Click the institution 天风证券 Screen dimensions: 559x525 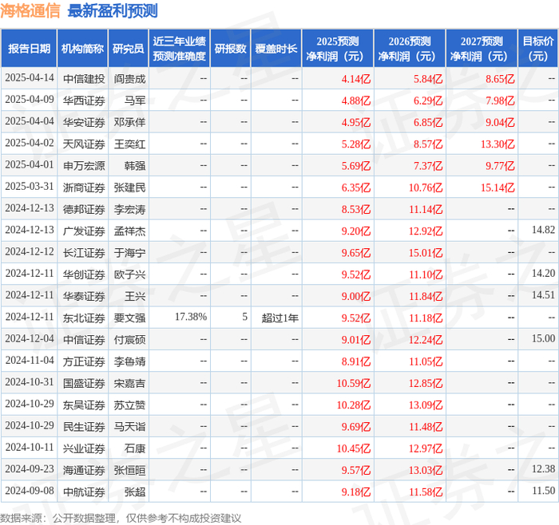tap(84, 144)
